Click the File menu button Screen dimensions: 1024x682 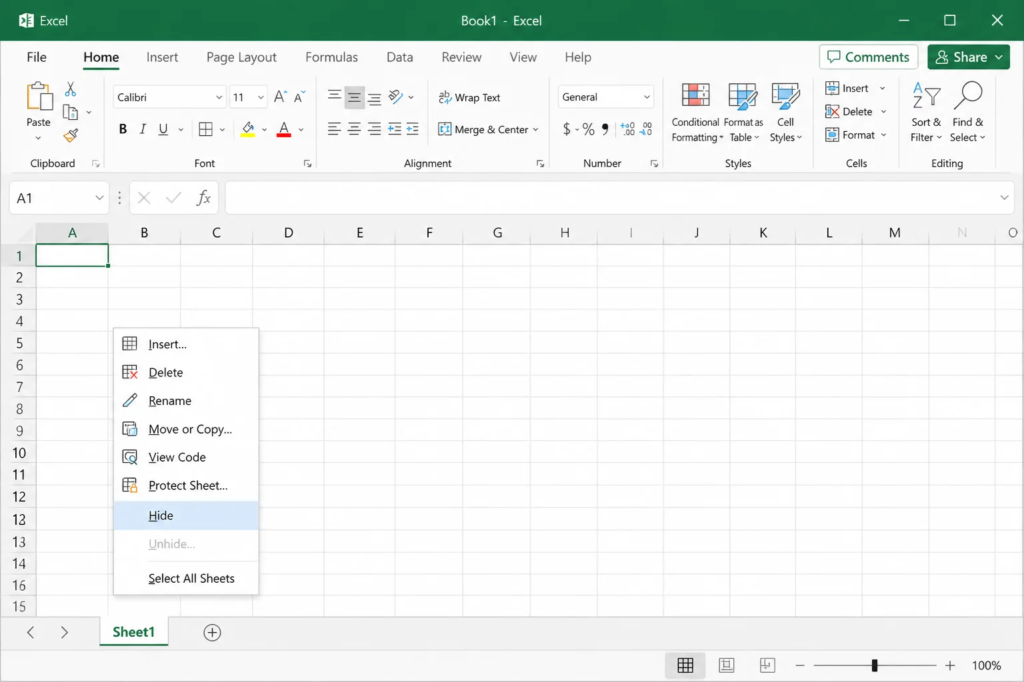coord(37,57)
